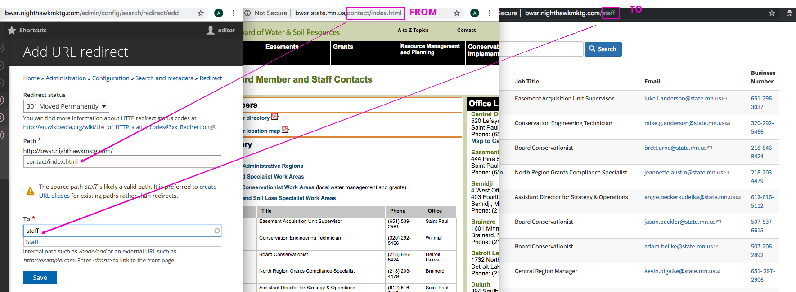Click the Not Secure info icon
The image size is (796, 292).
[247, 13]
